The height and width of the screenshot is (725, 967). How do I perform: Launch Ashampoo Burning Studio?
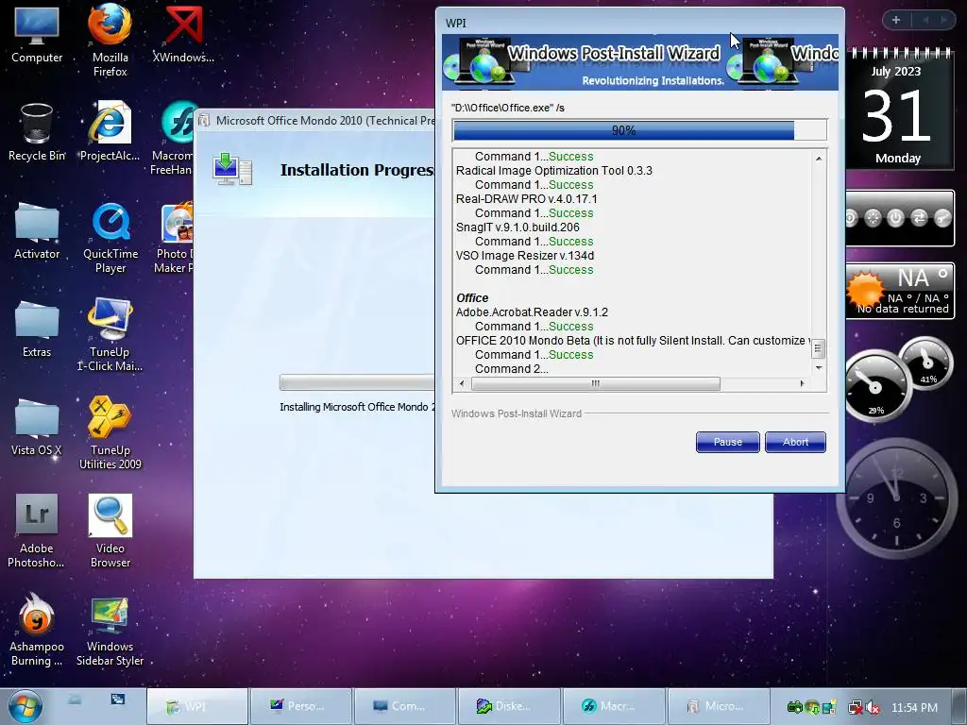tap(37, 630)
